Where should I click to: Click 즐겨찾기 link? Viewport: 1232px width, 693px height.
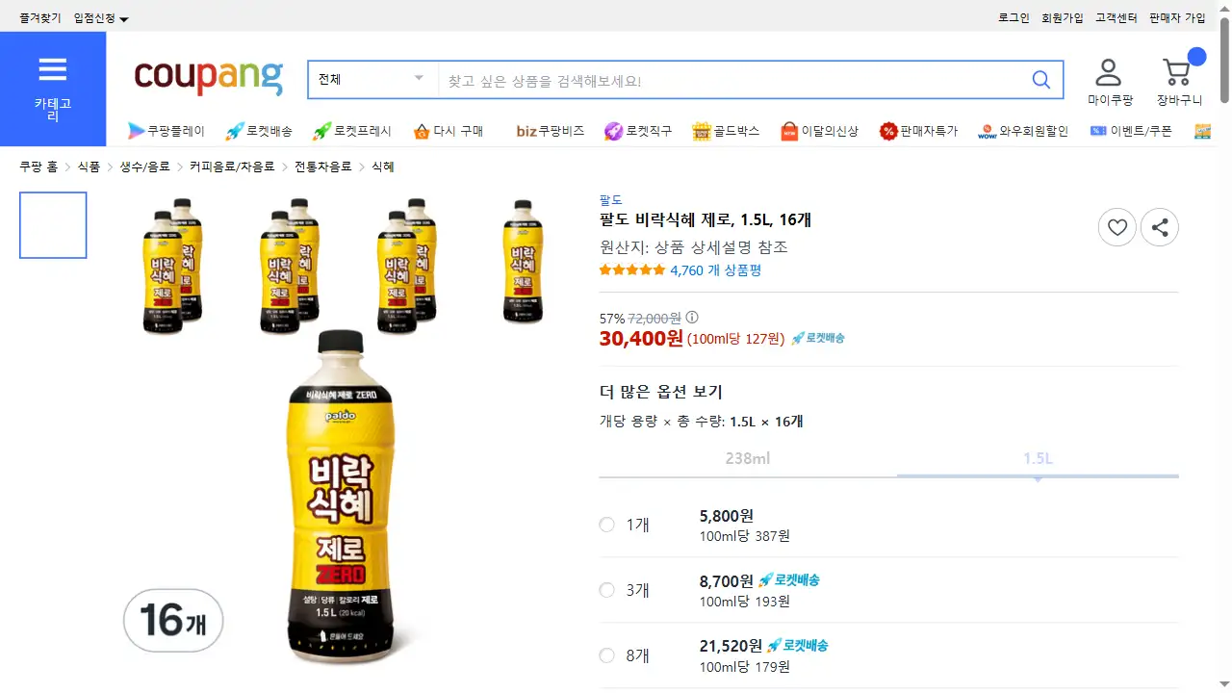pos(40,18)
